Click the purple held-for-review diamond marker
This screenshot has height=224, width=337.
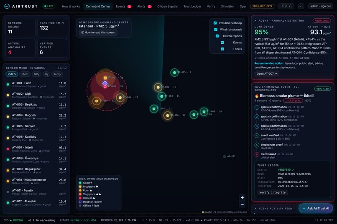point(105,83)
